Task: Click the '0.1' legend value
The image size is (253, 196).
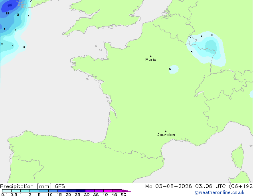Action: click(x=4, y=194)
